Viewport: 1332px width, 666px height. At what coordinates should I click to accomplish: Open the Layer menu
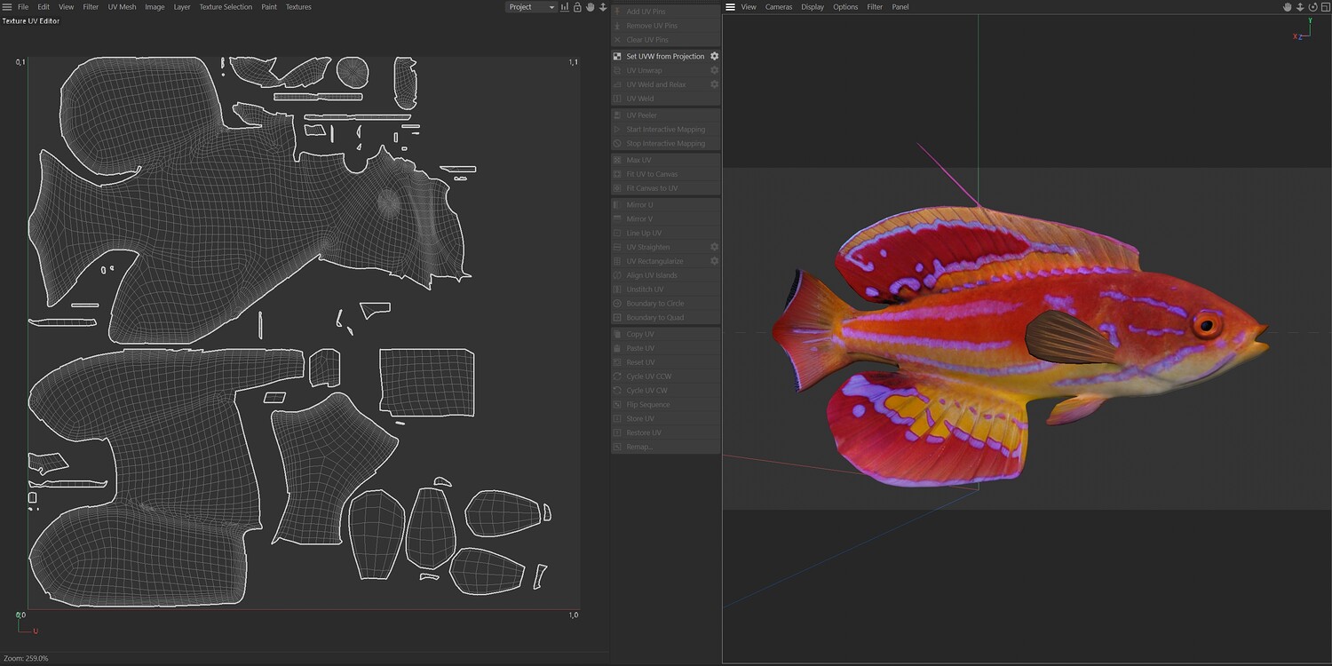point(182,7)
